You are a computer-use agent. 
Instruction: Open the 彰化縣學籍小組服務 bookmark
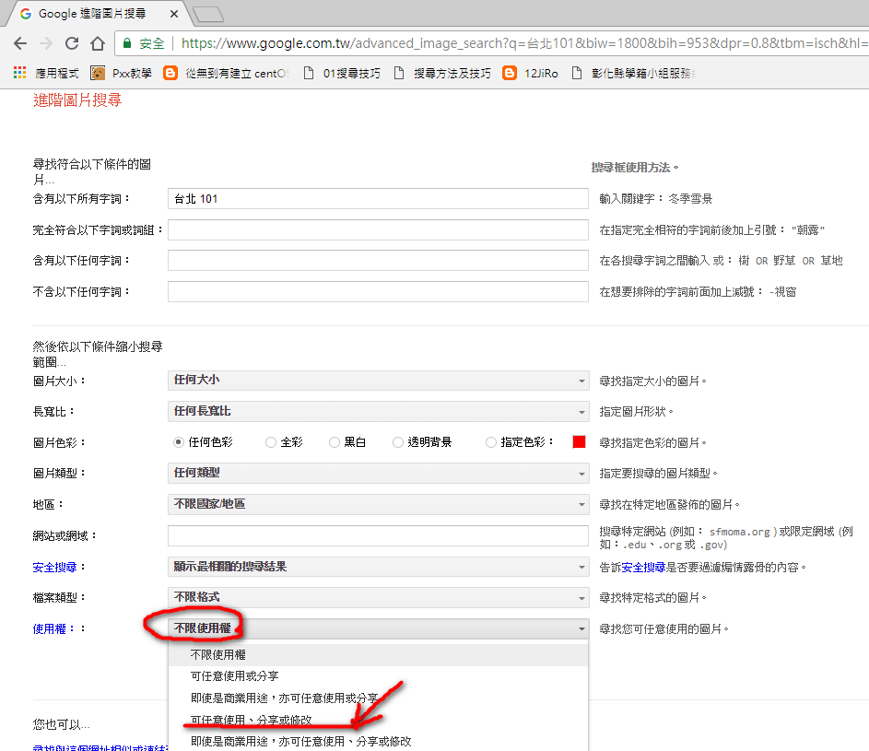(x=633, y=73)
